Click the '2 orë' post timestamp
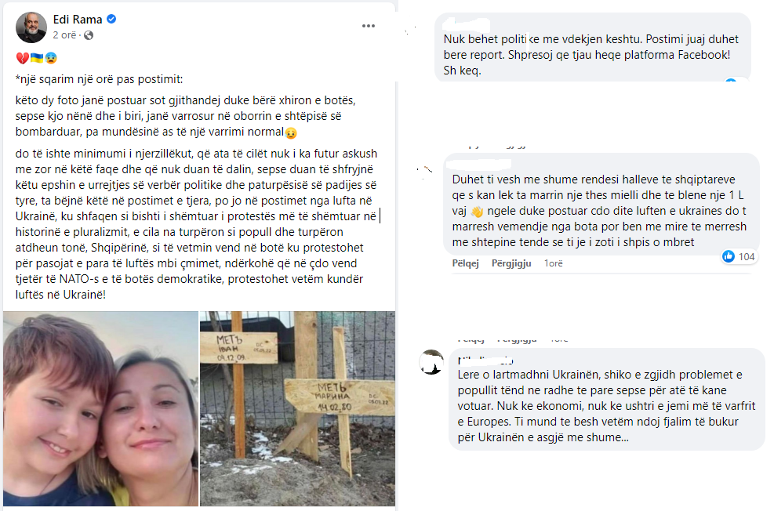774x511 pixels. (x=64, y=35)
